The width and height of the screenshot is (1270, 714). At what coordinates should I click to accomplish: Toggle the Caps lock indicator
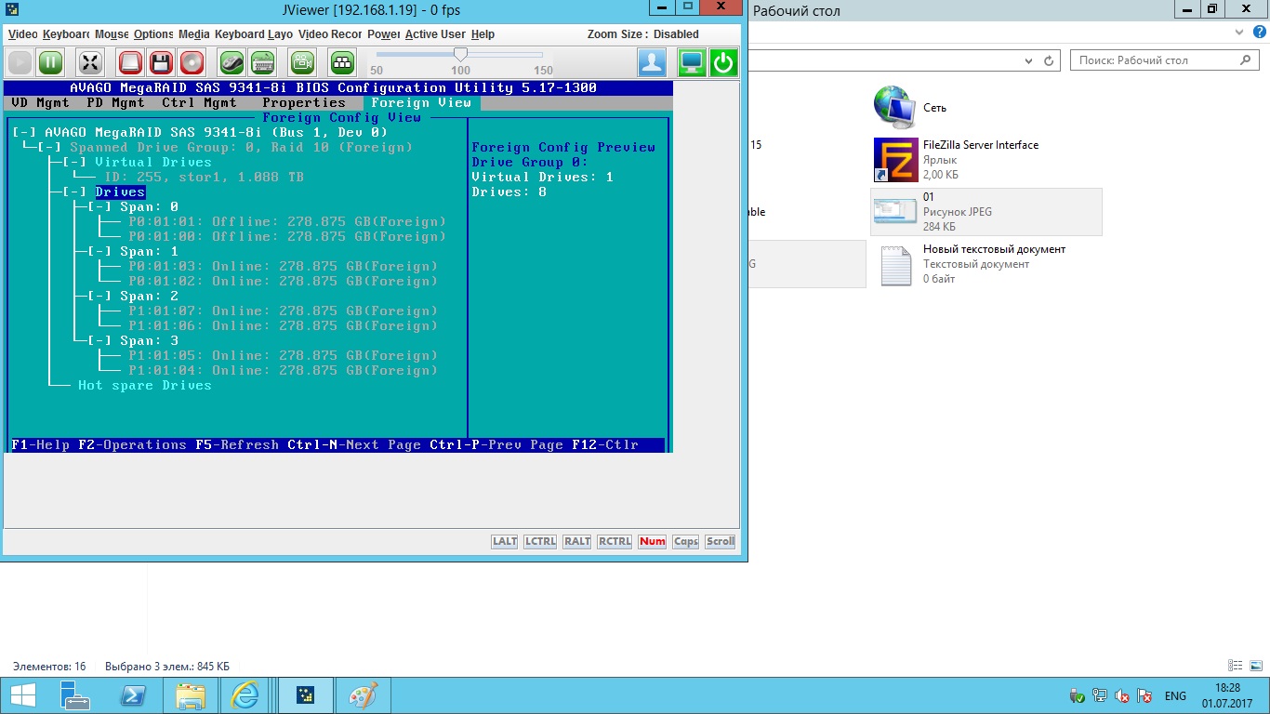tap(685, 541)
